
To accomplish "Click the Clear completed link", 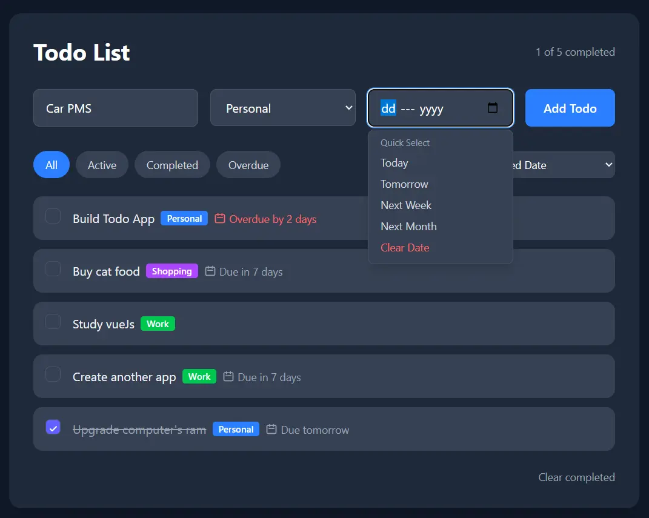I will click(576, 477).
